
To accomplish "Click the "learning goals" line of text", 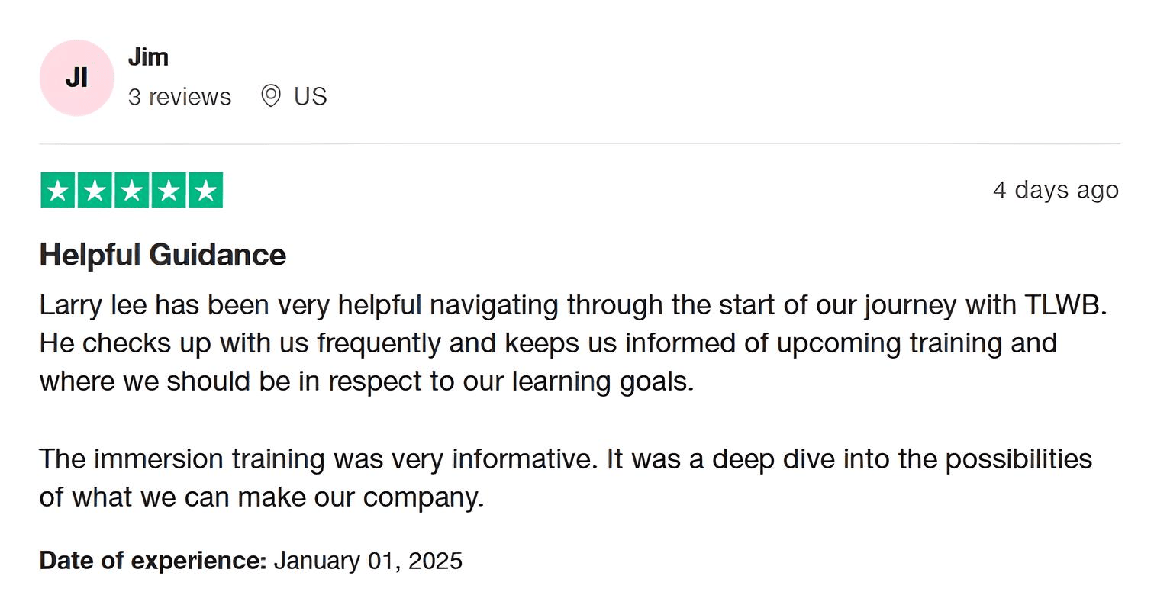I will (366, 381).
